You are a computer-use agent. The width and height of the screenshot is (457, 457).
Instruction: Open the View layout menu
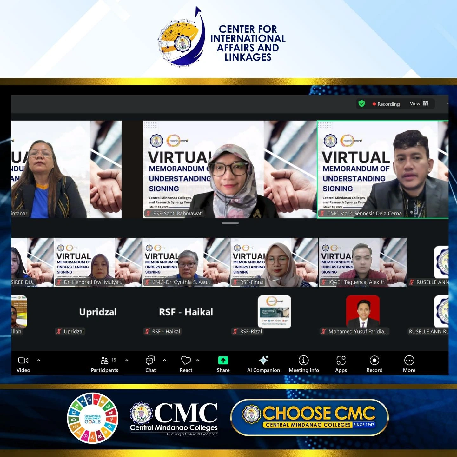point(419,103)
